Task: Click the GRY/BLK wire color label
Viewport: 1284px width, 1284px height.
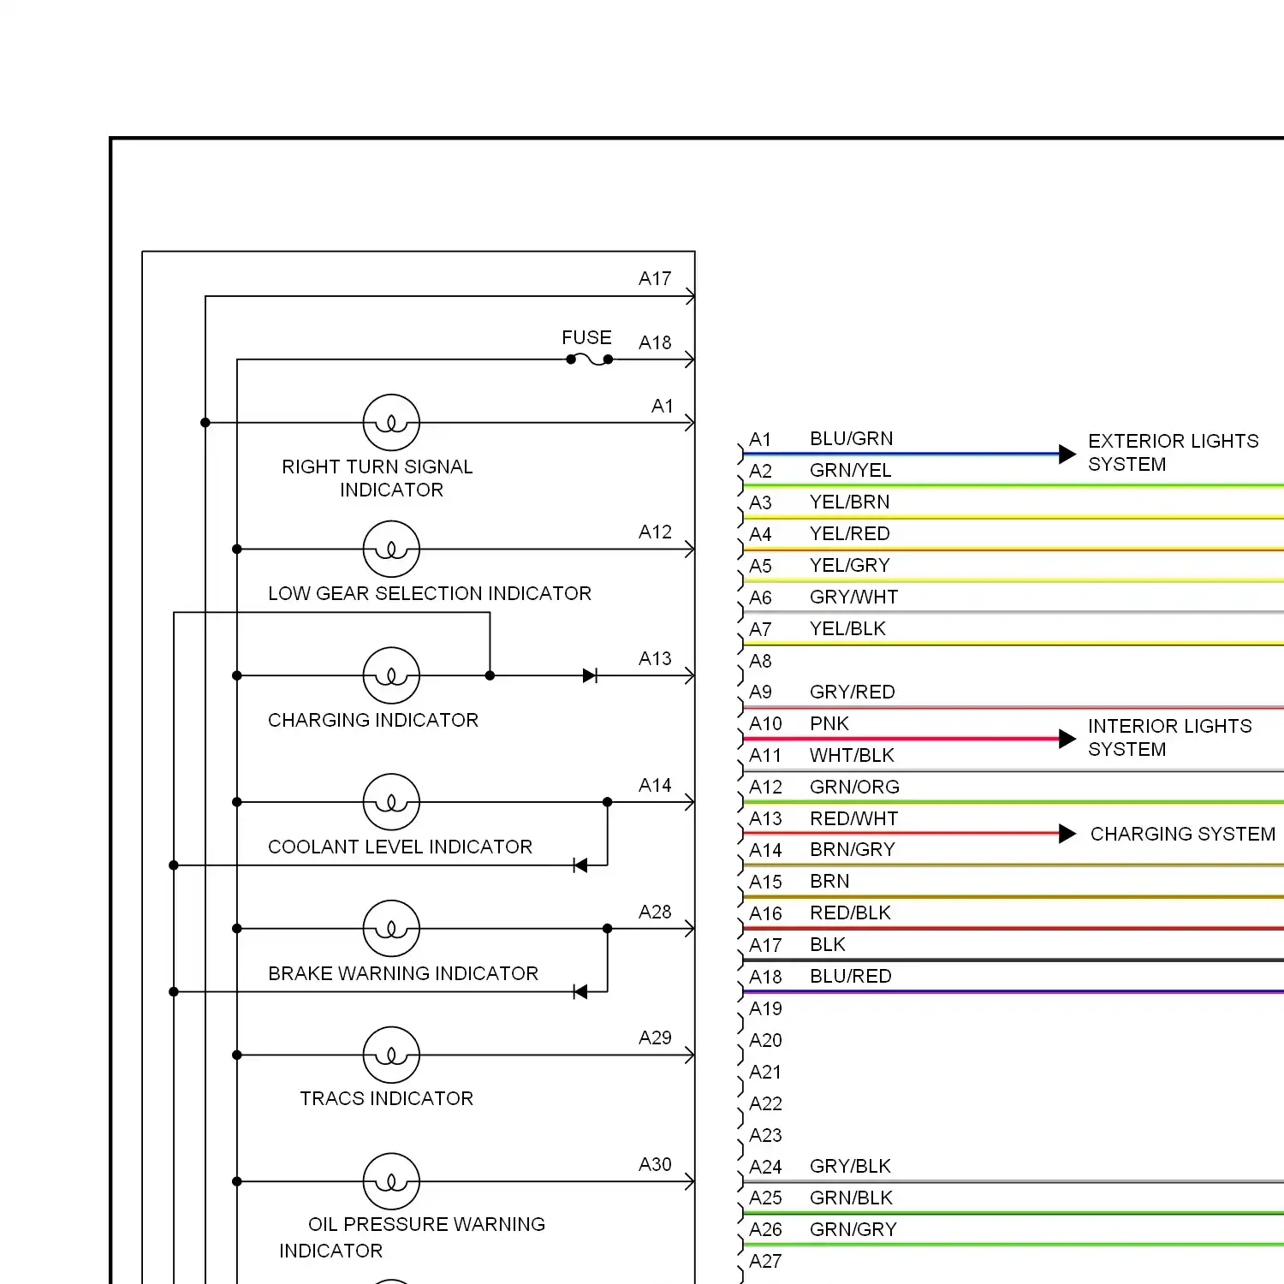Action: (x=851, y=1166)
